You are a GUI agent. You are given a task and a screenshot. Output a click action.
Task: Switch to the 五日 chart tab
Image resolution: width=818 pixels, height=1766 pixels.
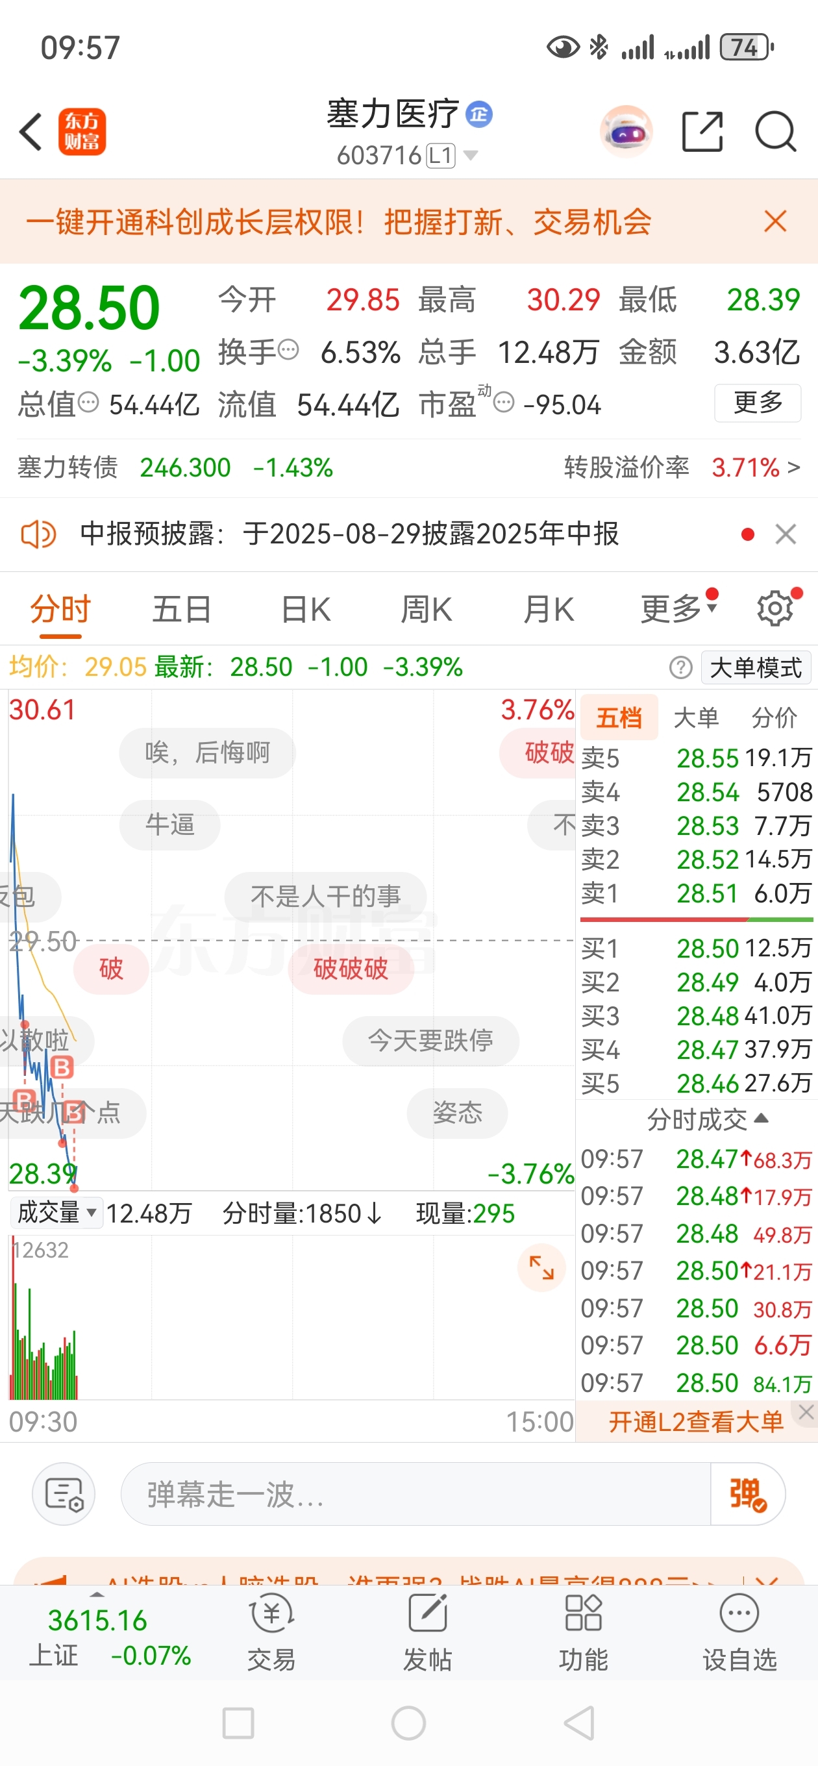pyautogui.click(x=182, y=610)
